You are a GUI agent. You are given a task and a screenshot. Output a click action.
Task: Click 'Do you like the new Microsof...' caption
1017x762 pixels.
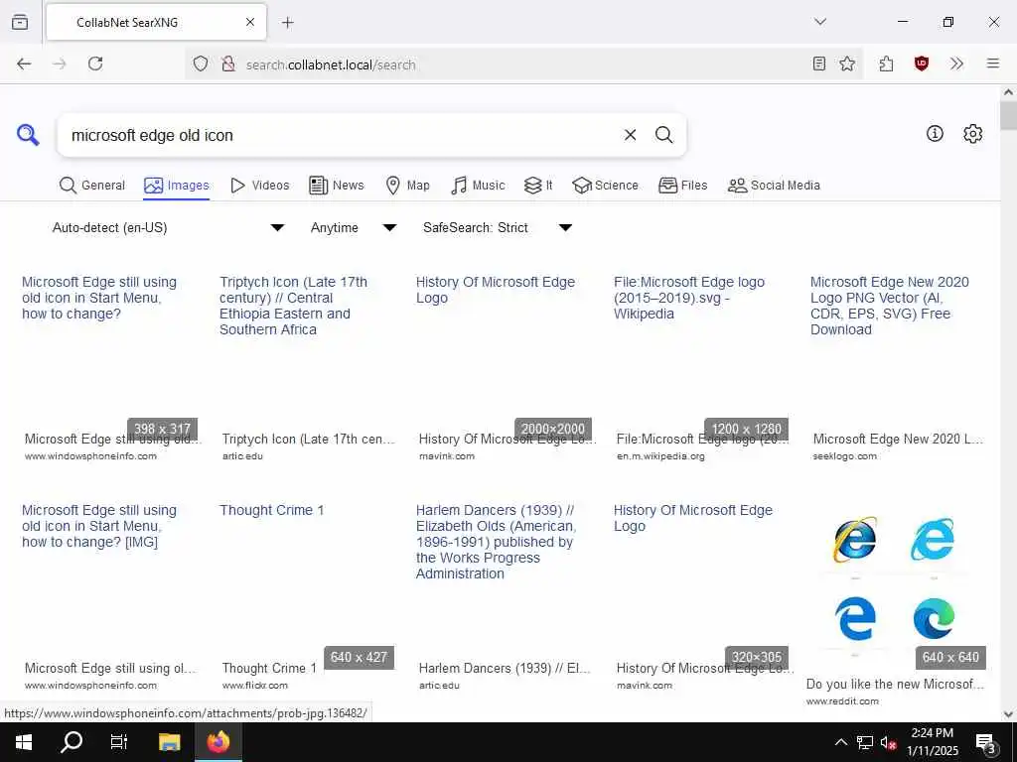[x=895, y=684]
